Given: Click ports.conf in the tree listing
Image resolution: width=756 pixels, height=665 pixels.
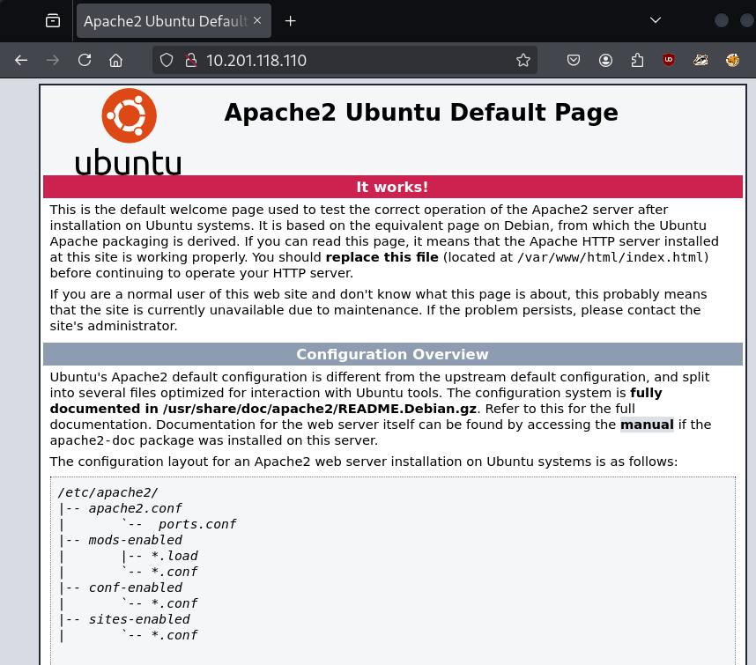Looking at the screenshot, I should tap(197, 524).
